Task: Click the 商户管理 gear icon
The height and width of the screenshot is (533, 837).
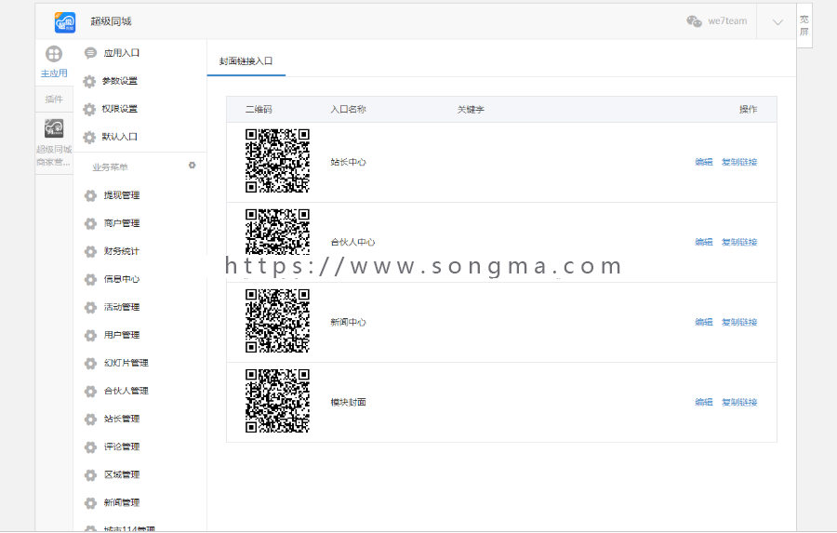Action: [x=91, y=223]
